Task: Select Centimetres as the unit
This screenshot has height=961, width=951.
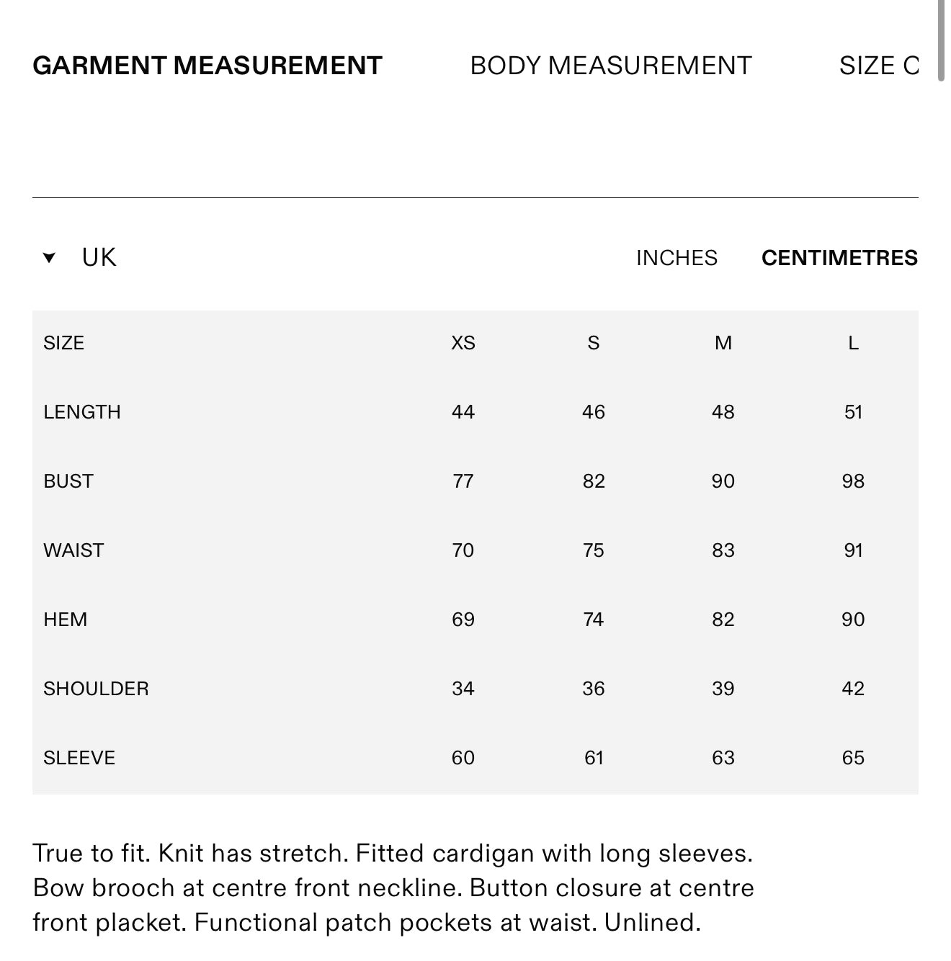Action: [839, 258]
